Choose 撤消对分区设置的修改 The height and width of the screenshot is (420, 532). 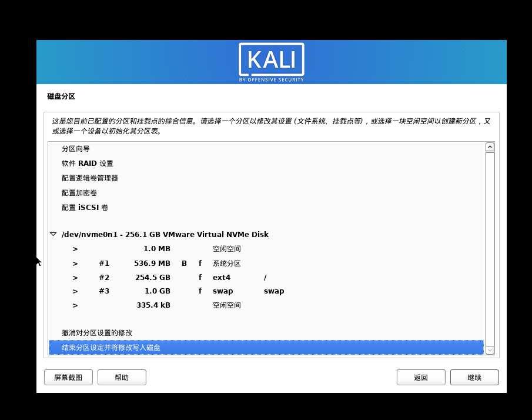click(x=97, y=333)
